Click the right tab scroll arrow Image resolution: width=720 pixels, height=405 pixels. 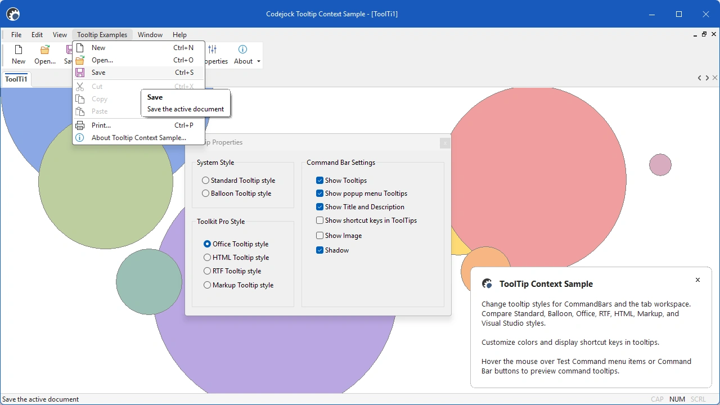[707, 78]
